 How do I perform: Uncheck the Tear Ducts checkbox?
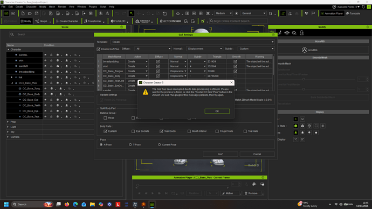(161, 131)
